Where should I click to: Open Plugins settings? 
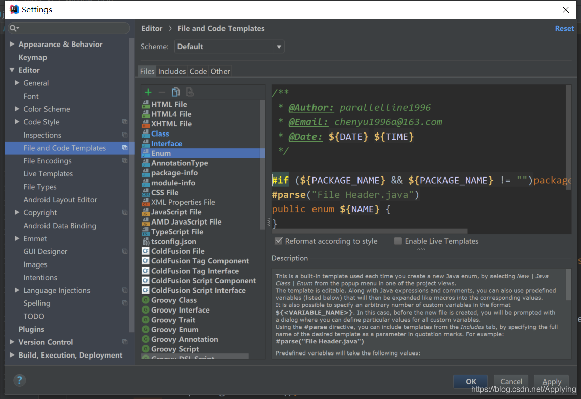pyautogui.click(x=31, y=329)
